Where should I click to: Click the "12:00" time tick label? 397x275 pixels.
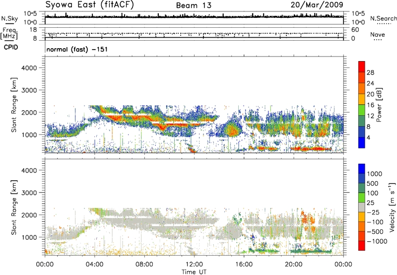(x=194, y=265)
